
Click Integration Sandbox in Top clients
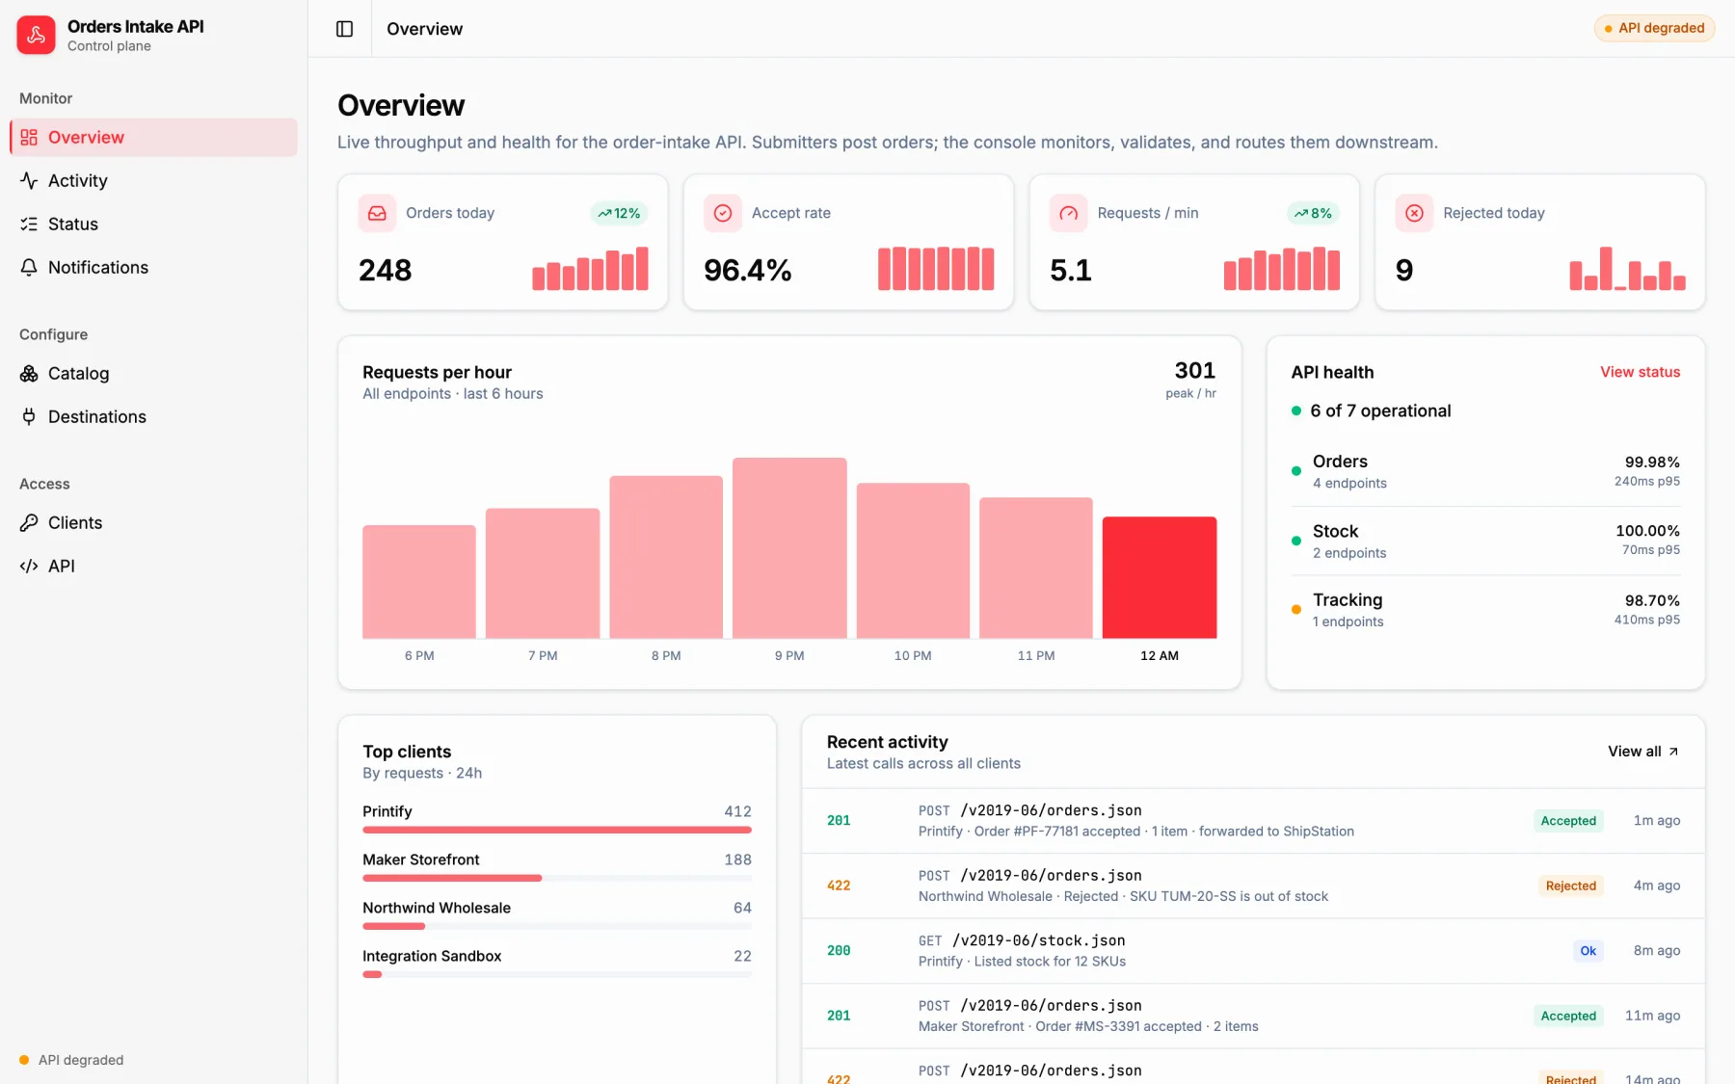pos(432,956)
